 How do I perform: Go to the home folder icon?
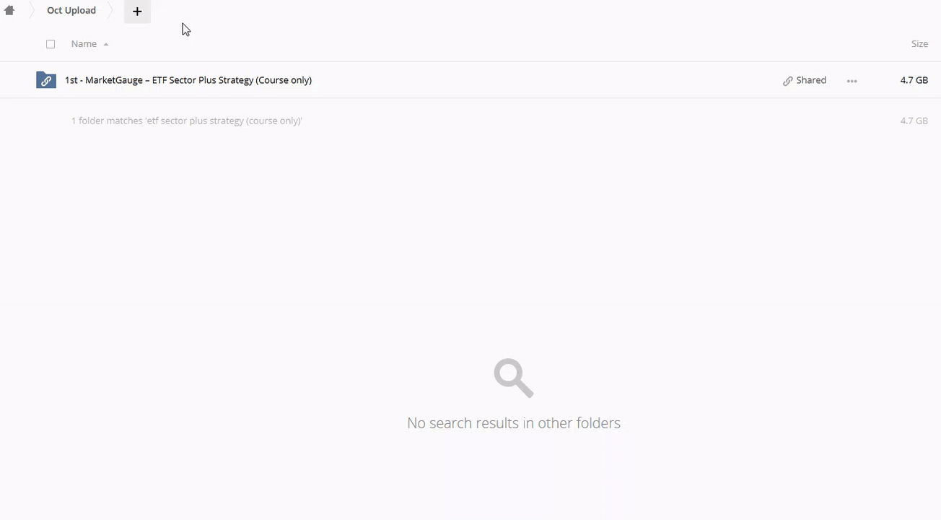click(x=9, y=11)
